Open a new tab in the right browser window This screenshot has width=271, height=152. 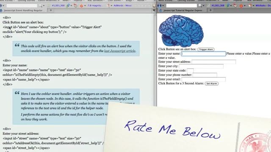210,10
